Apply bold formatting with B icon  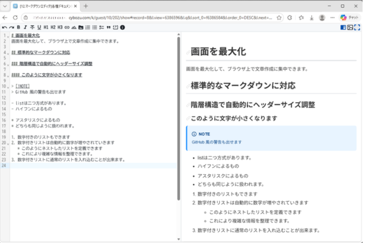[x=18, y=27]
